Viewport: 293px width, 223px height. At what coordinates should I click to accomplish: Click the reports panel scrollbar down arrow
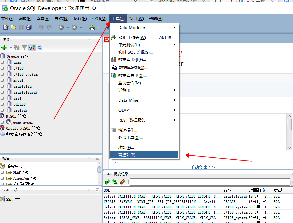99,182
